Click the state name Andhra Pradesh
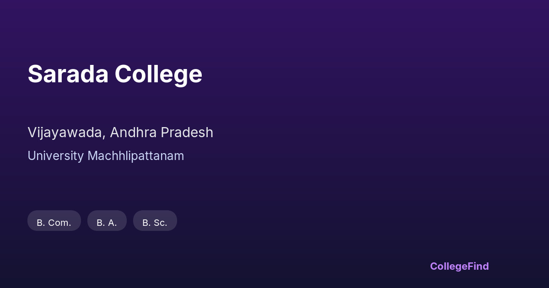549x288 pixels. click(x=161, y=132)
